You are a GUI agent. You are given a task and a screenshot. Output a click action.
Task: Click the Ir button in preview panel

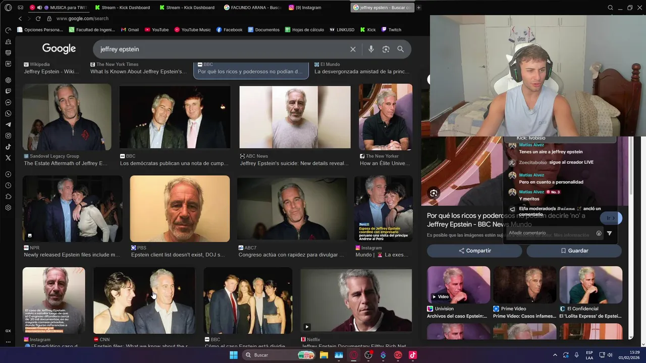pos(611,218)
